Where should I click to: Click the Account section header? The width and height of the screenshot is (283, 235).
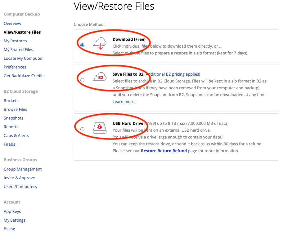point(12,202)
